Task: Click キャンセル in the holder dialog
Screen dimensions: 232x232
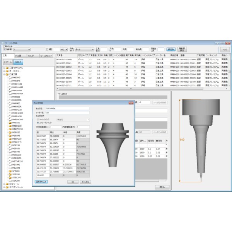Action: (x=85, y=182)
